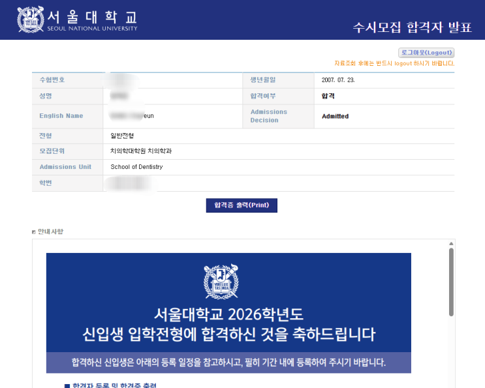485x388 pixels.
Task: Click the 전형 label cell
Action: point(67,136)
